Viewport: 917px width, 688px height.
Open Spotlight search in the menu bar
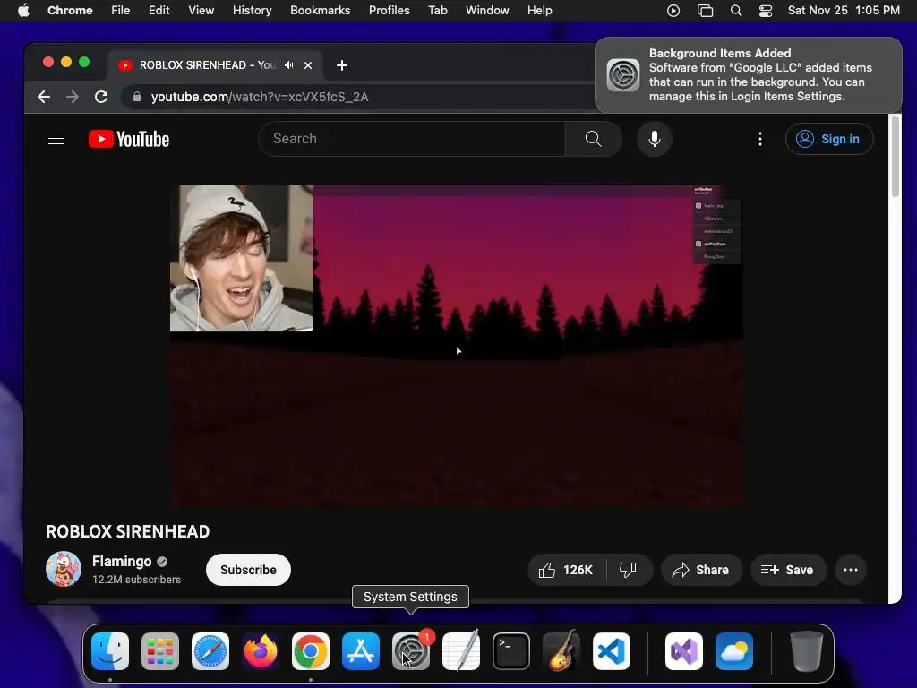[736, 11]
